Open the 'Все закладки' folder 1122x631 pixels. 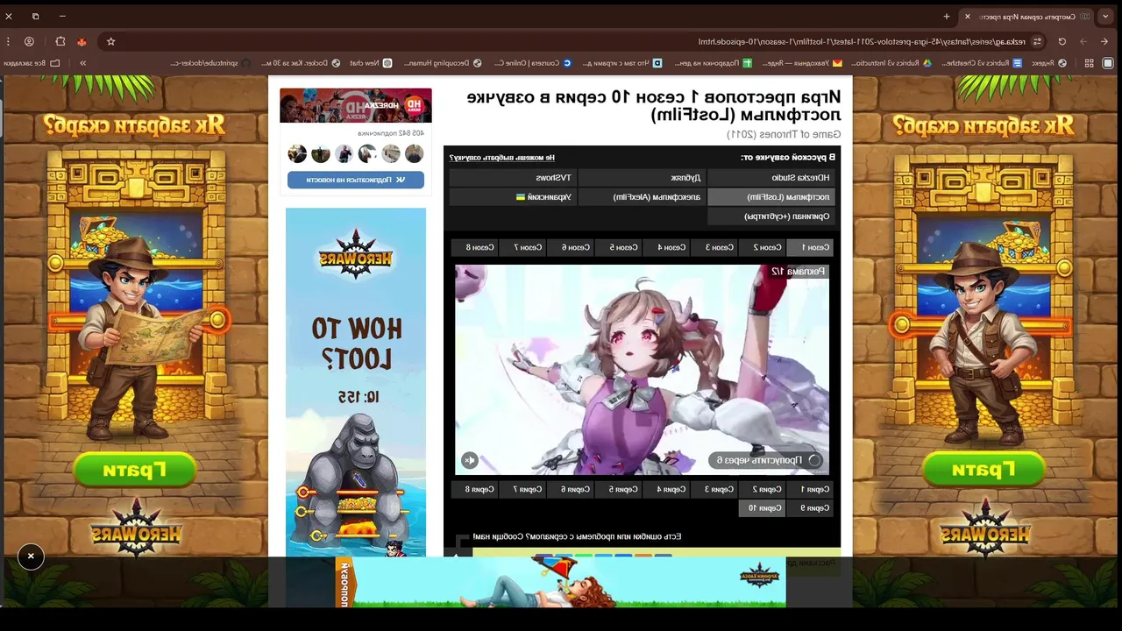point(32,63)
